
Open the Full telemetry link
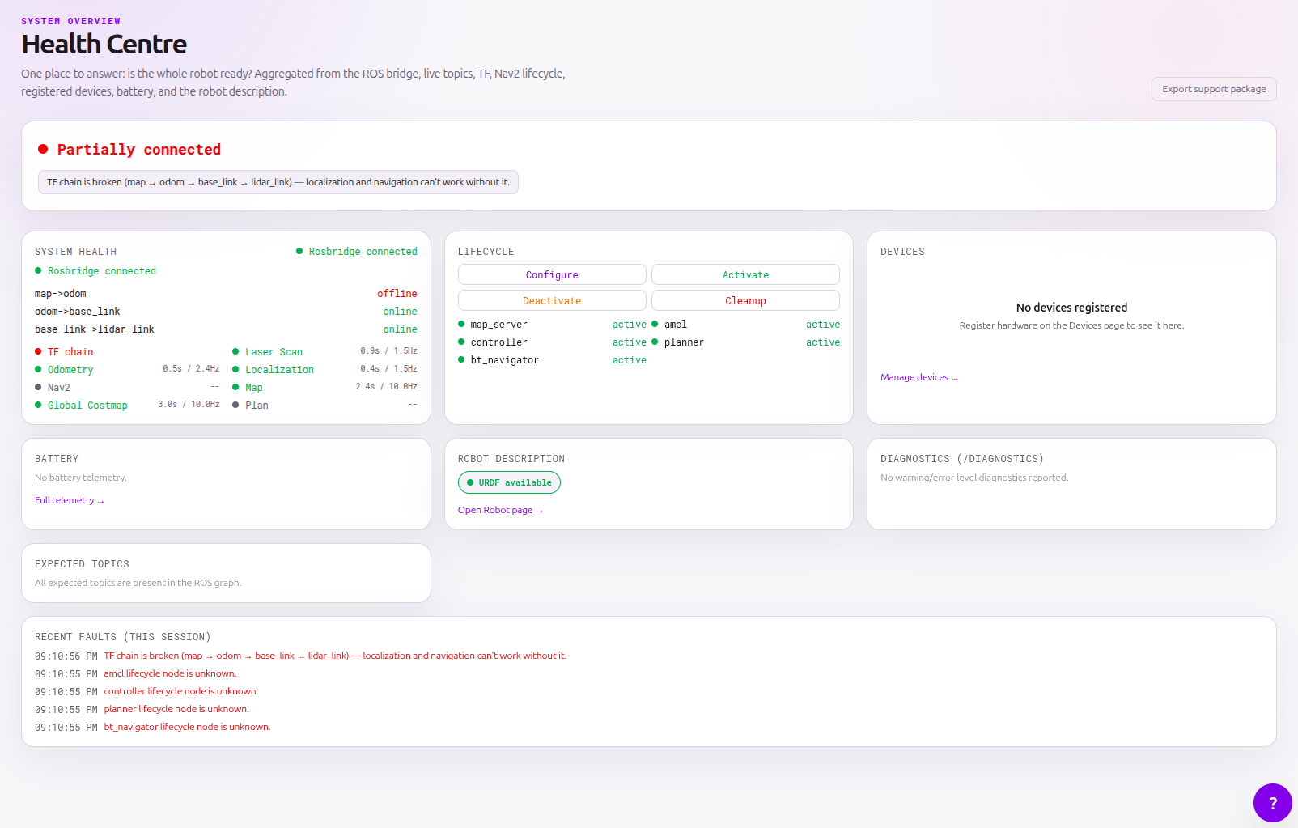click(70, 500)
